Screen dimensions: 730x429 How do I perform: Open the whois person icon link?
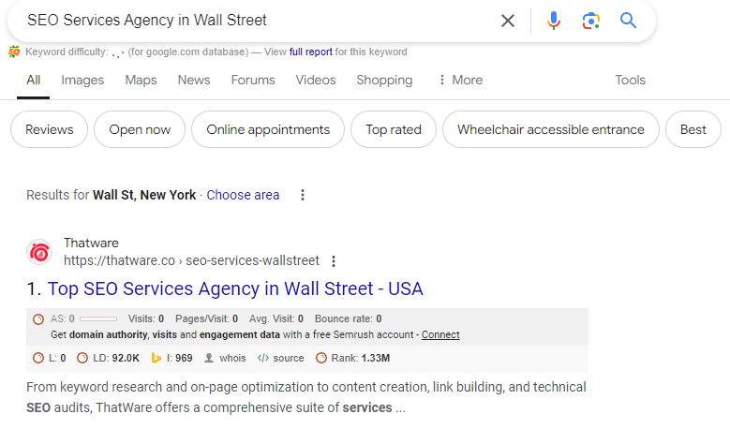pyautogui.click(x=209, y=358)
